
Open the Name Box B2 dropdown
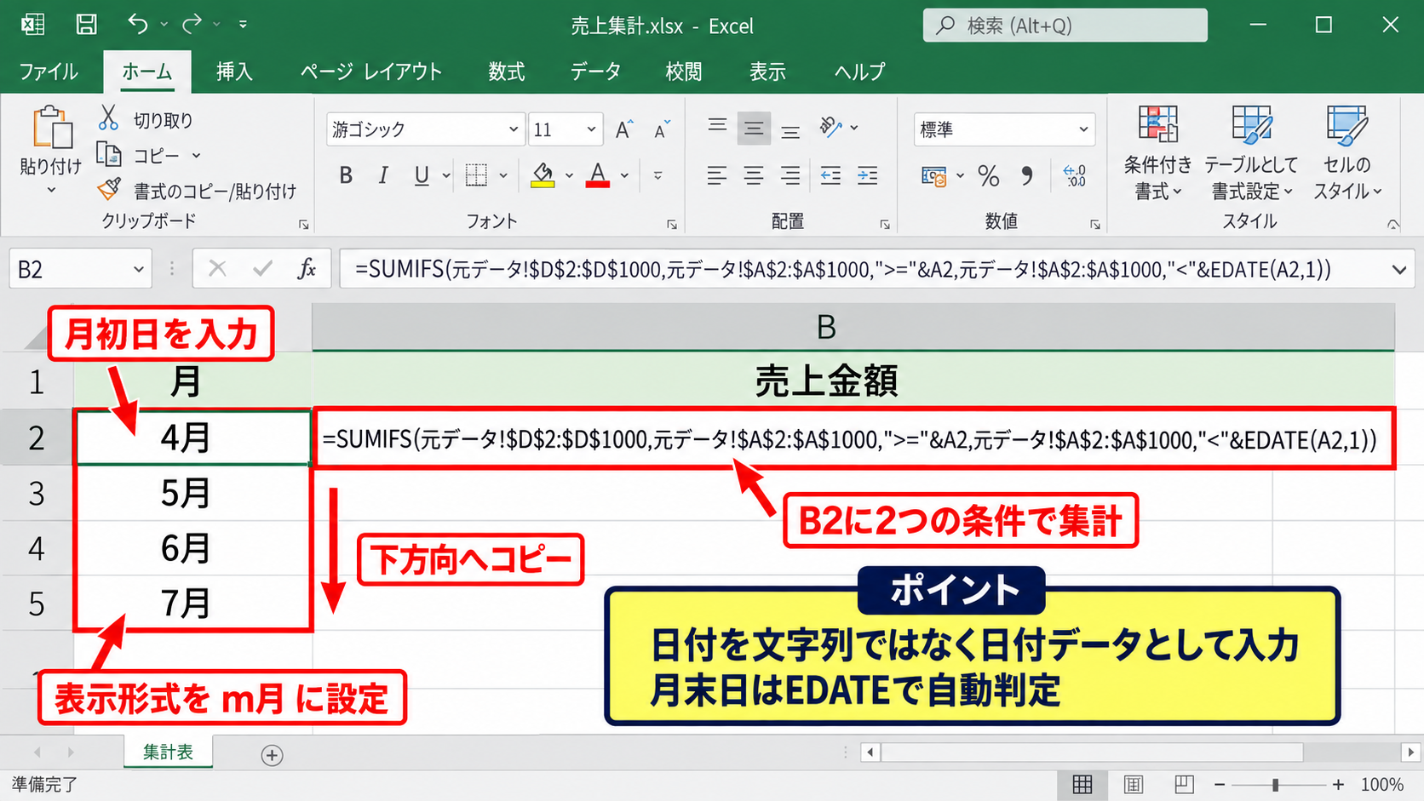point(138,270)
